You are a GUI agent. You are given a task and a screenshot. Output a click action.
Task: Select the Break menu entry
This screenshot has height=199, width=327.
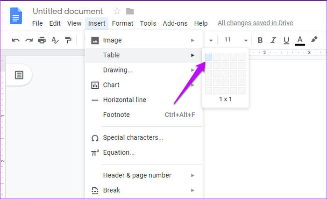pos(144,190)
